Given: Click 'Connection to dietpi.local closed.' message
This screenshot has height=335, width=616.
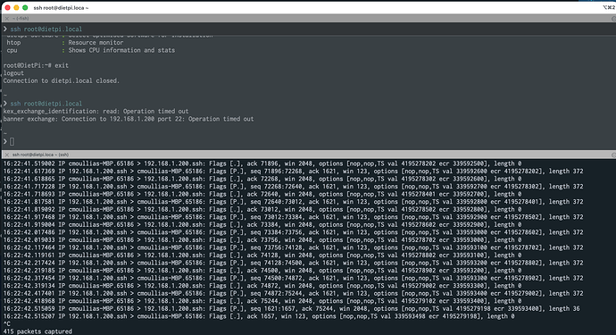Looking at the screenshot, I should 62,80.
